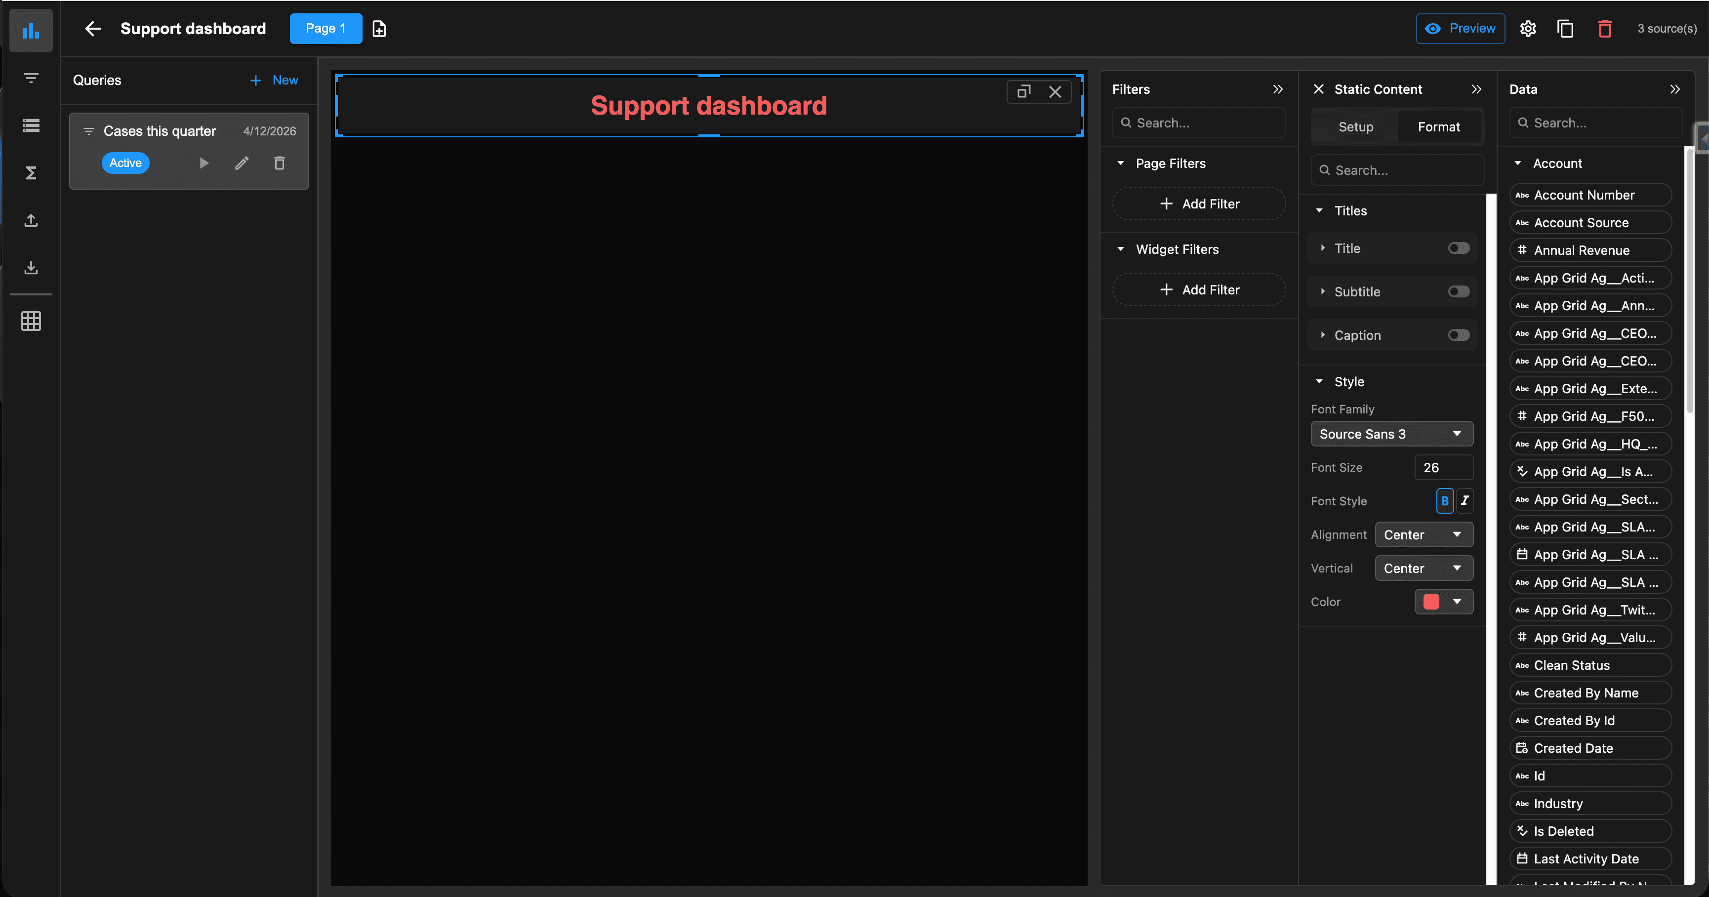Click the red delete dashboard icon
1709x897 pixels.
click(1604, 29)
